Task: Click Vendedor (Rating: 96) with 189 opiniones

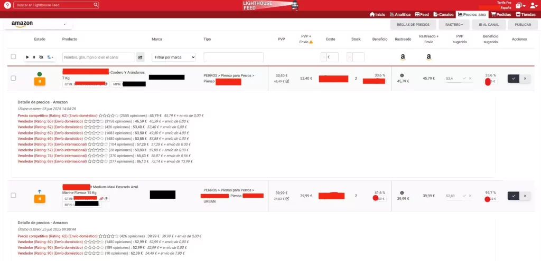Action: pos(50,248)
